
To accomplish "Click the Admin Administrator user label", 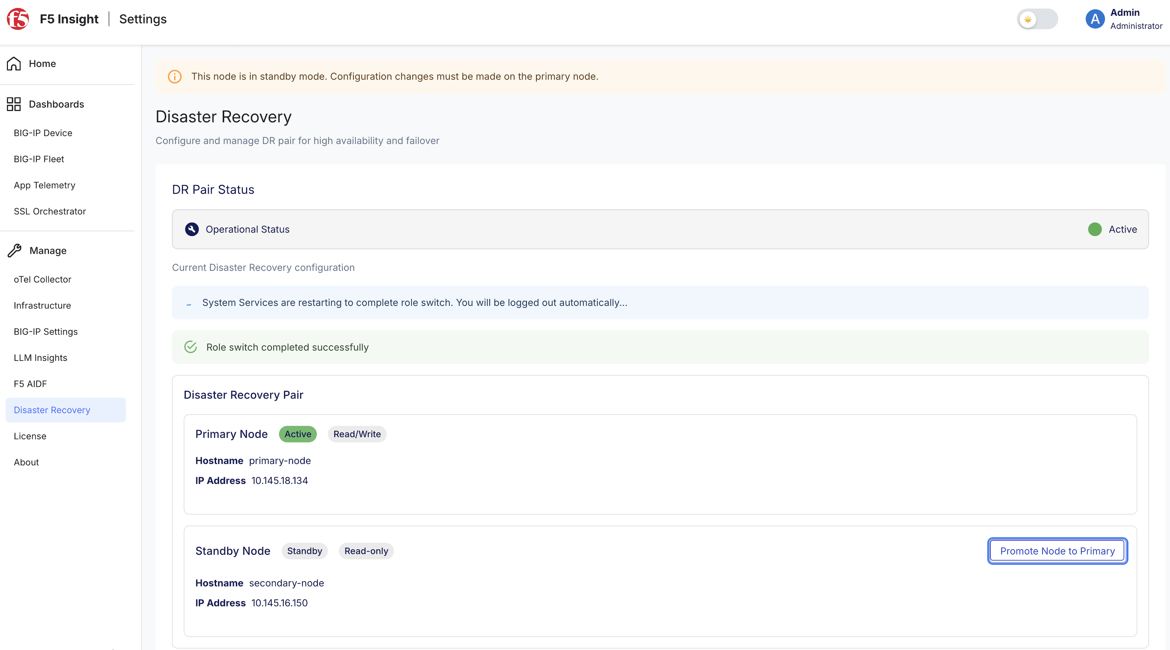I will click(1136, 19).
